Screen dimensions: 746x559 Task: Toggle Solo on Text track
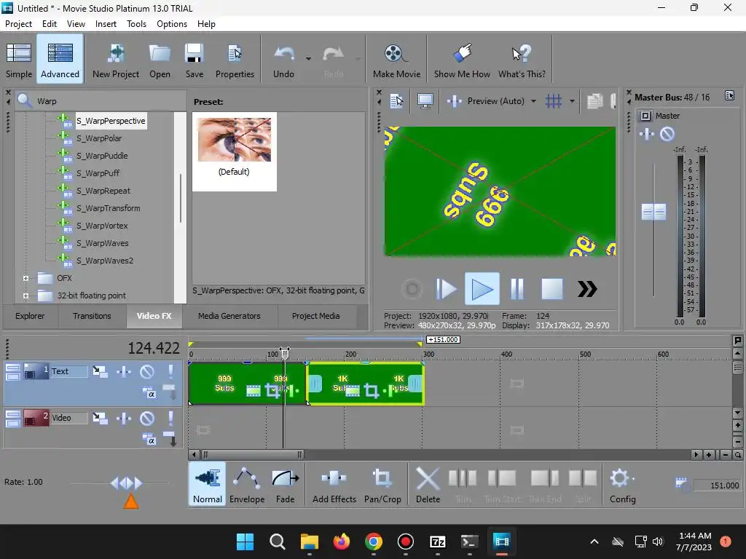170,371
